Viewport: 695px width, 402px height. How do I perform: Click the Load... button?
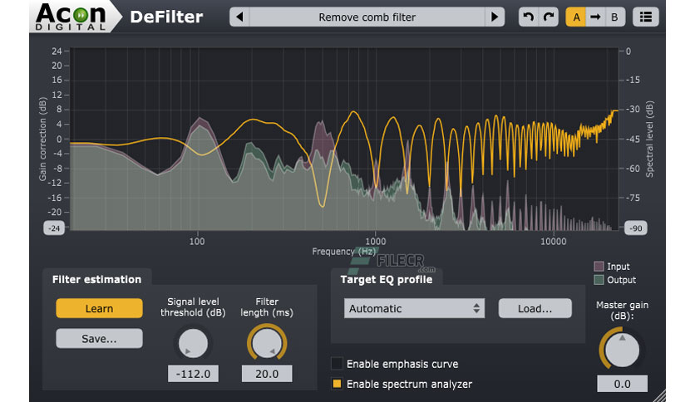[x=535, y=308]
